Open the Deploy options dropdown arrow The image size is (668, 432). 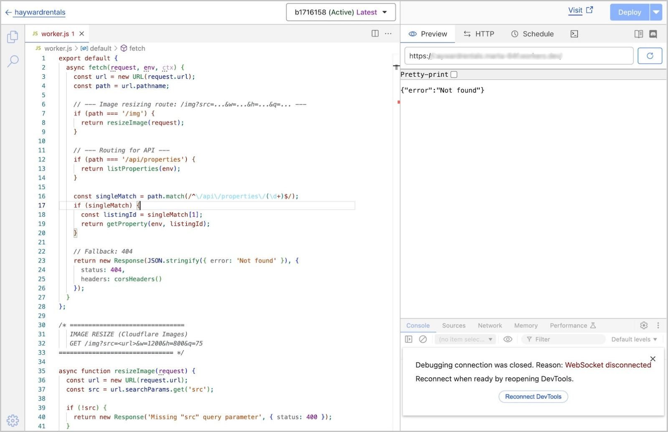coord(656,12)
